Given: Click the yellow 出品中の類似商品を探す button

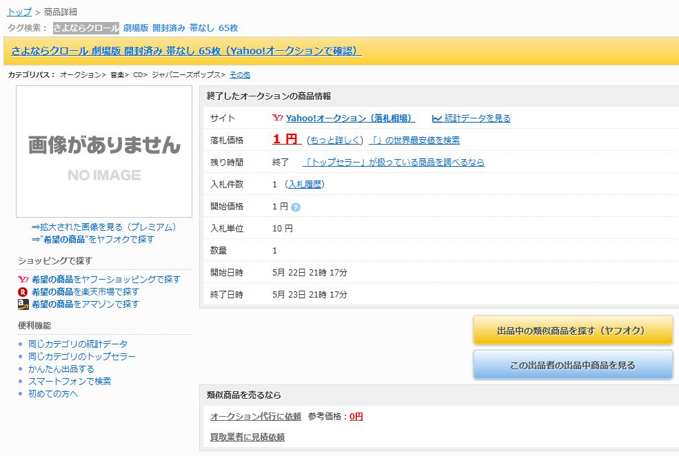Looking at the screenshot, I should point(573,330).
